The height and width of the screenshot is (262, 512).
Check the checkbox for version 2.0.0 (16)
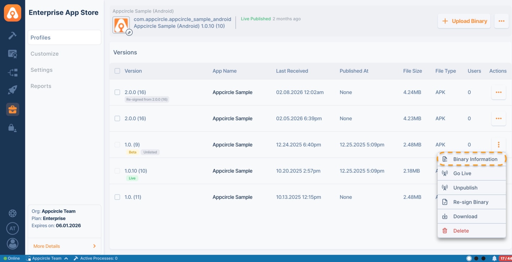[117, 92]
